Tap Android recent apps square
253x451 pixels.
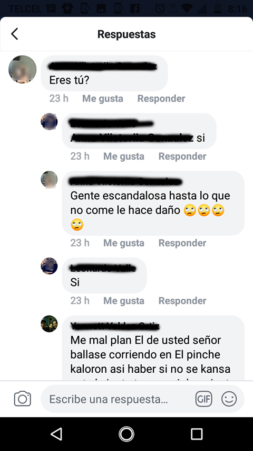[x=197, y=434]
